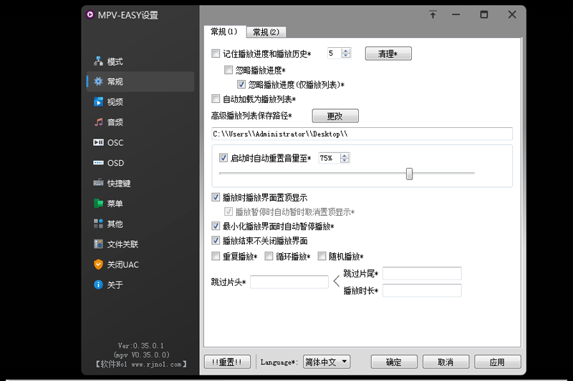Viewport: 573px width, 381px height.
Task: Click the !!重置!! button
Action: pos(227,362)
